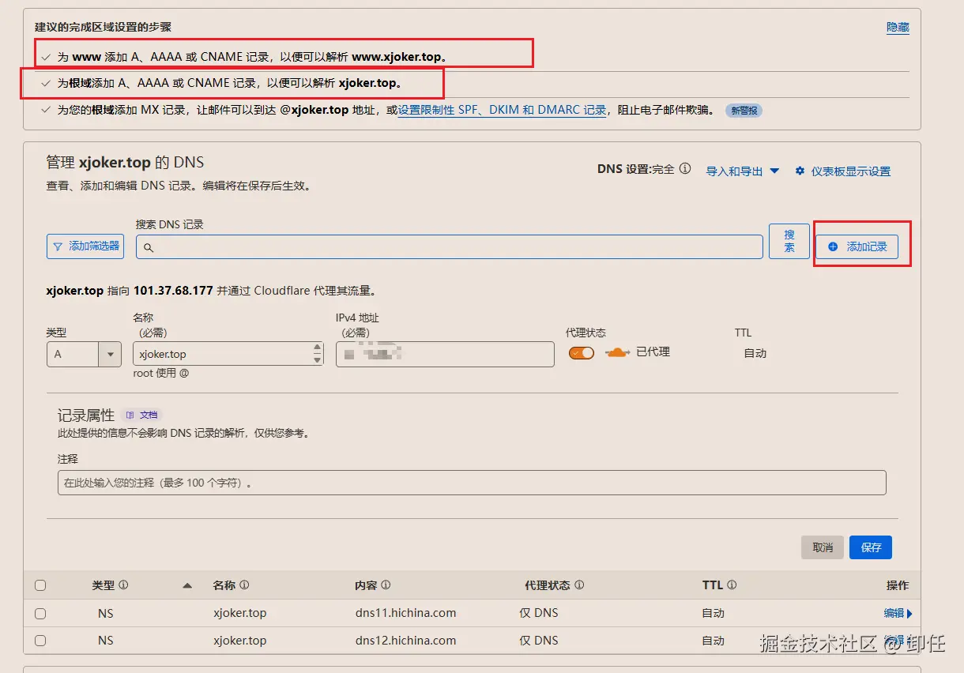Toggle the 代理状态 proxy switch off
This screenshot has width=964, height=673.
(x=582, y=353)
